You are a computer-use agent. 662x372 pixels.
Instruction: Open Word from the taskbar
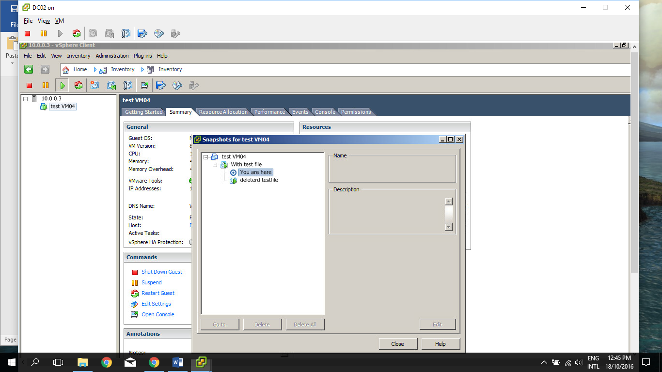point(177,362)
